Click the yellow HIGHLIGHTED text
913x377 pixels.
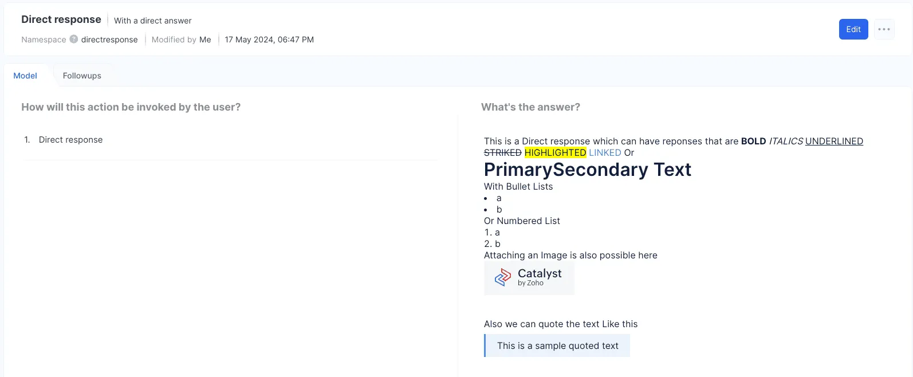(x=555, y=152)
